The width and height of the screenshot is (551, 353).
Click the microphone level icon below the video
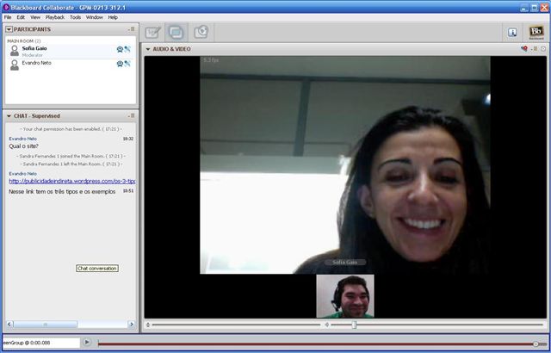click(148, 325)
